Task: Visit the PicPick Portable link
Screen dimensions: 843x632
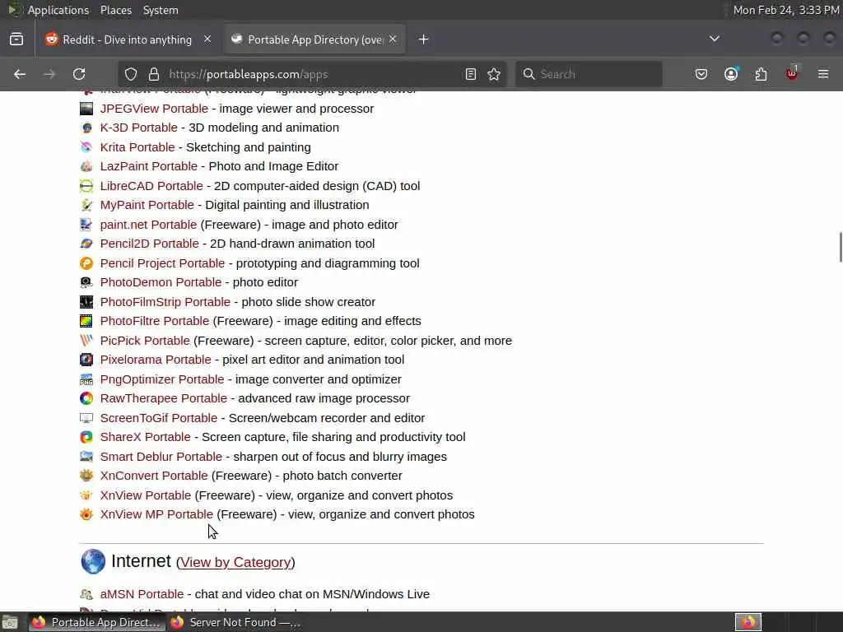Action: coord(145,341)
